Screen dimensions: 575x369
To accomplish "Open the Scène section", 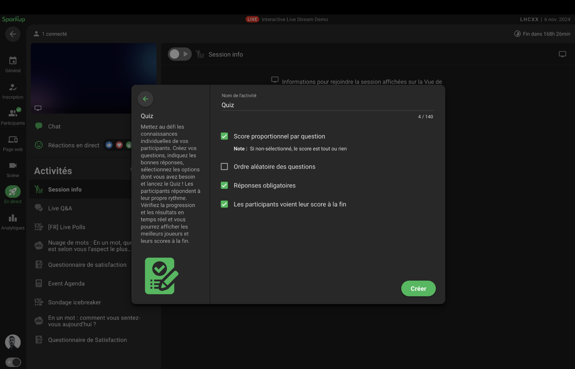I will click(x=13, y=169).
